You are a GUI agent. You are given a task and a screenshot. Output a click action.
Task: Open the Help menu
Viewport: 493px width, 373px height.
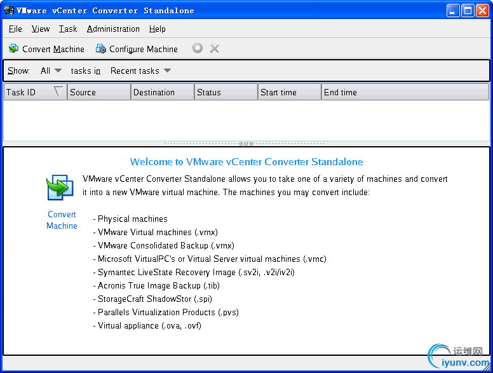click(157, 29)
